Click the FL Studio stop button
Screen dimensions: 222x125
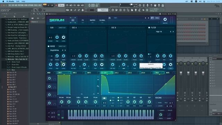(52, 5)
